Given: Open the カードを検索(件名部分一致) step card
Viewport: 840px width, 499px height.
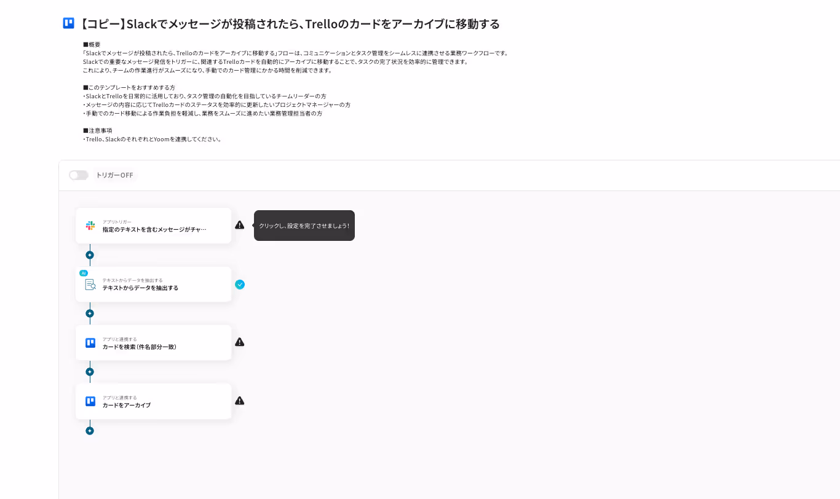Looking at the screenshot, I should [153, 343].
